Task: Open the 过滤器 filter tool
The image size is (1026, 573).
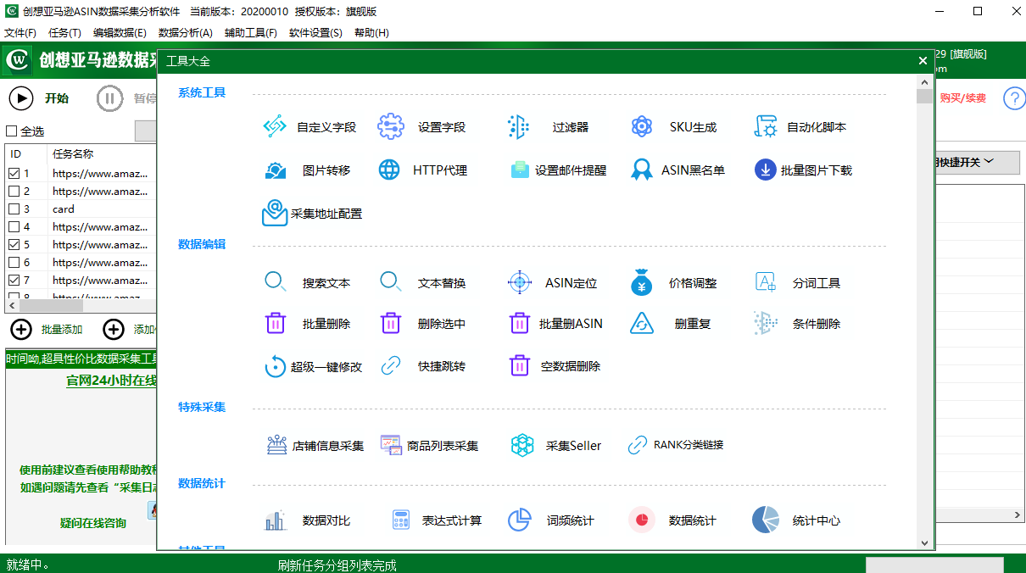Action: pyautogui.click(x=549, y=127)
